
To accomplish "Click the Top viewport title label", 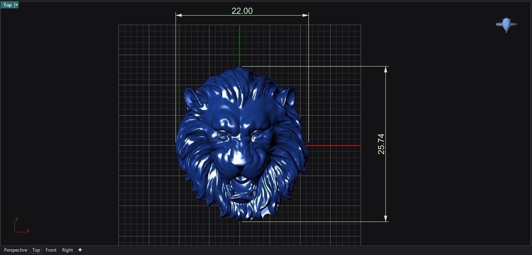I will point(8,5).
